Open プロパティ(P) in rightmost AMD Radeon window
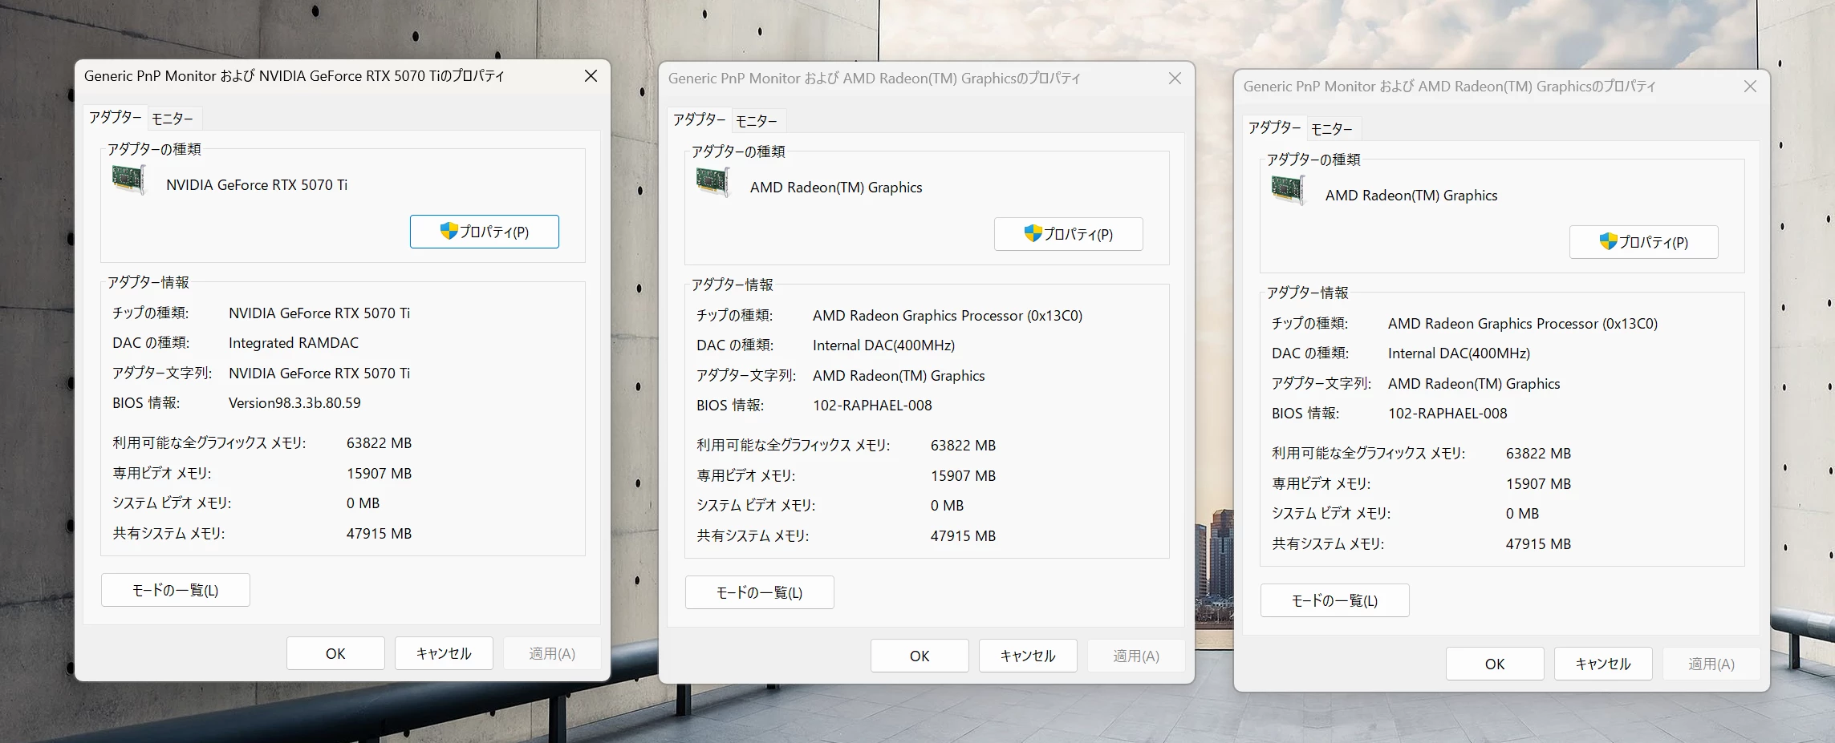The width and height of the screenshot is (1835, 743). tap(1644, 242)
